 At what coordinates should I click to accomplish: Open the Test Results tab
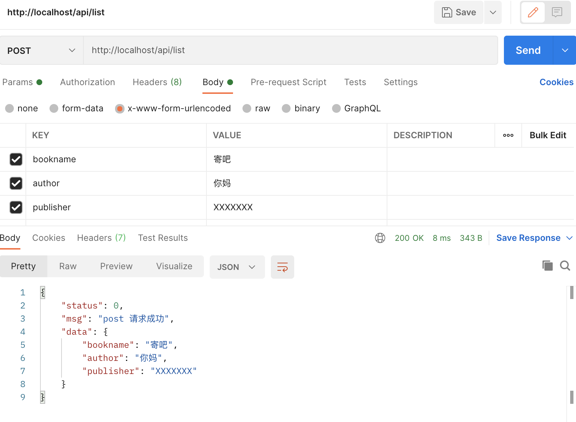[x=163, y=238]
